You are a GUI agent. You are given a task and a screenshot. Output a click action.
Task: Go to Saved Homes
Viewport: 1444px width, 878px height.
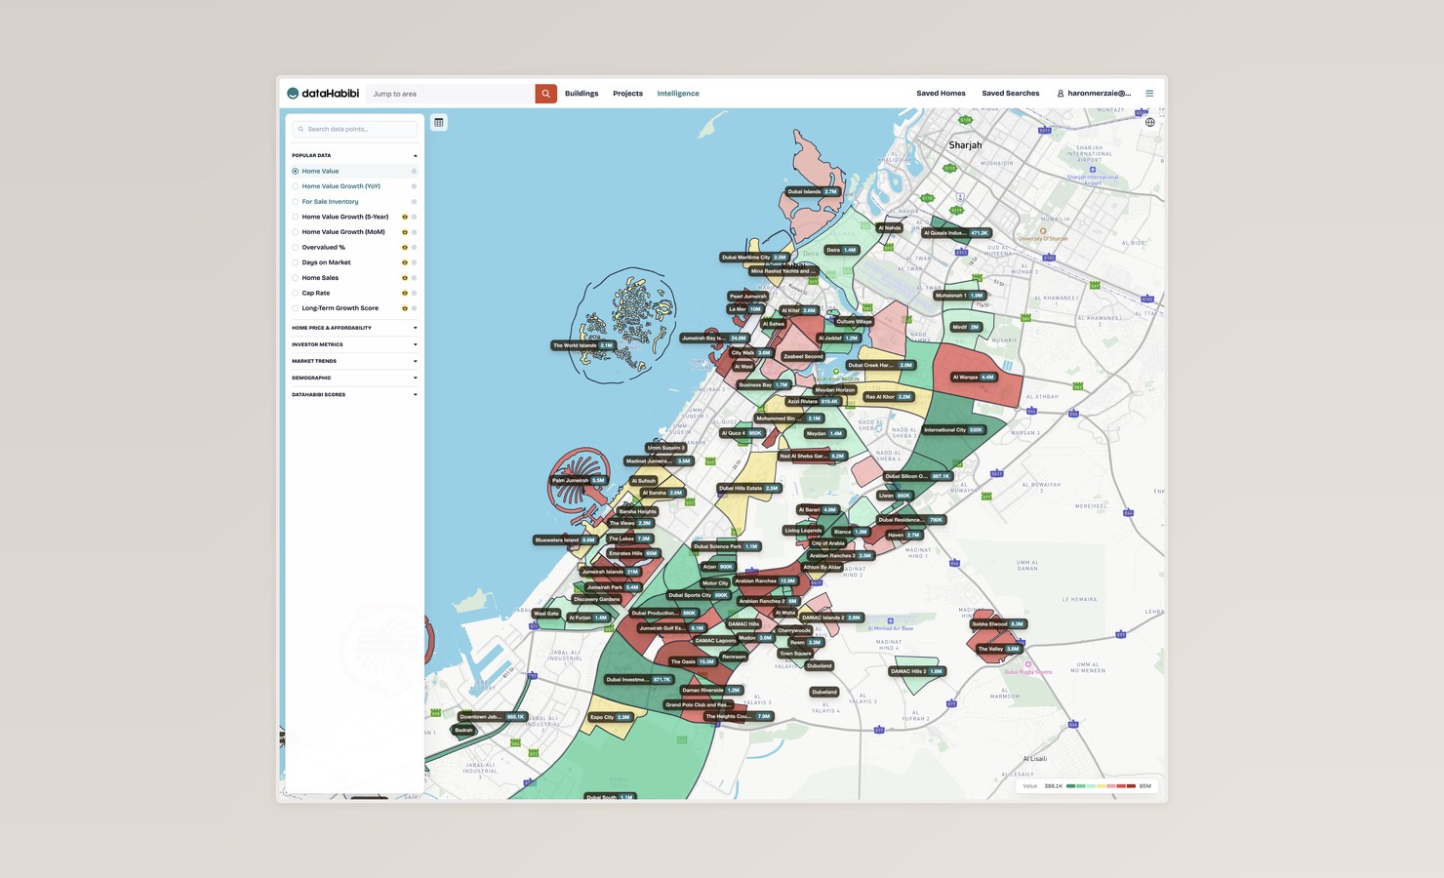pos(941,94)
